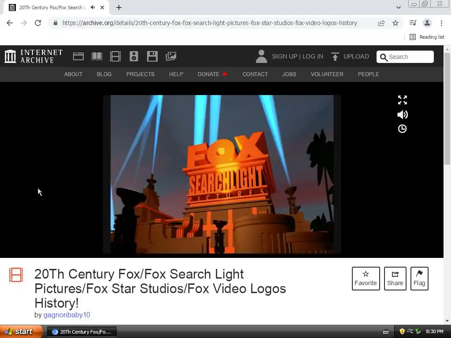Click the Fox Searchlight video frame
The width and height of the screenshot is (451, 338).
coord(222,174)
